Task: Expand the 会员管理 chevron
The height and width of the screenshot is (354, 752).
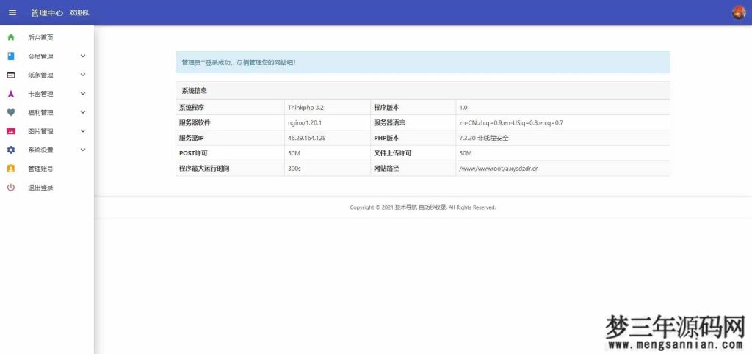Action: tap(83, 56)
